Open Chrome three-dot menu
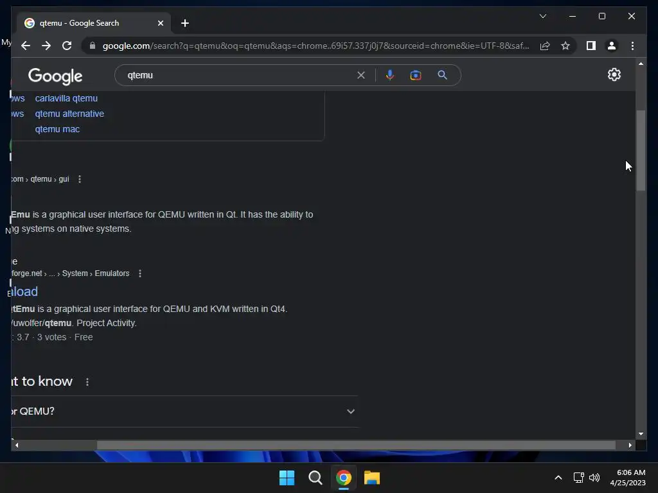The height and width of the screenshot is (493, 658). [x=632, y=46]
